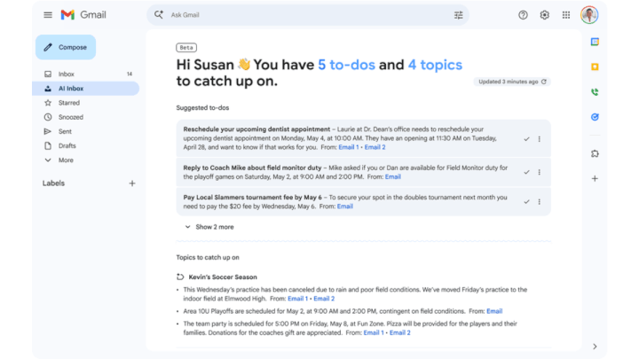Open Google Keep in the side panel
Screen dimensions: 639x359
[x=595, y=66]
